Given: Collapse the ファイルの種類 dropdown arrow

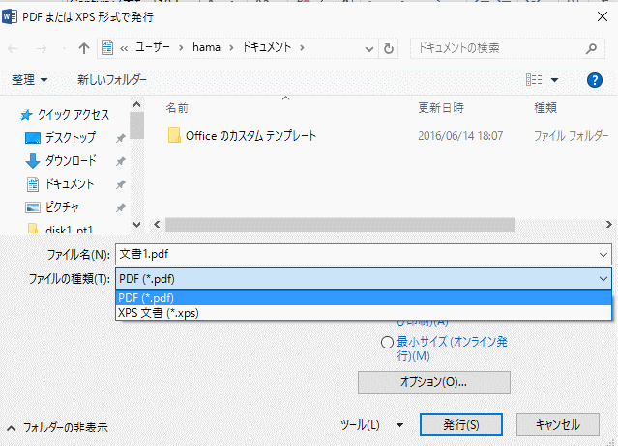Looking at the screenshot, I should click(603, 279).
